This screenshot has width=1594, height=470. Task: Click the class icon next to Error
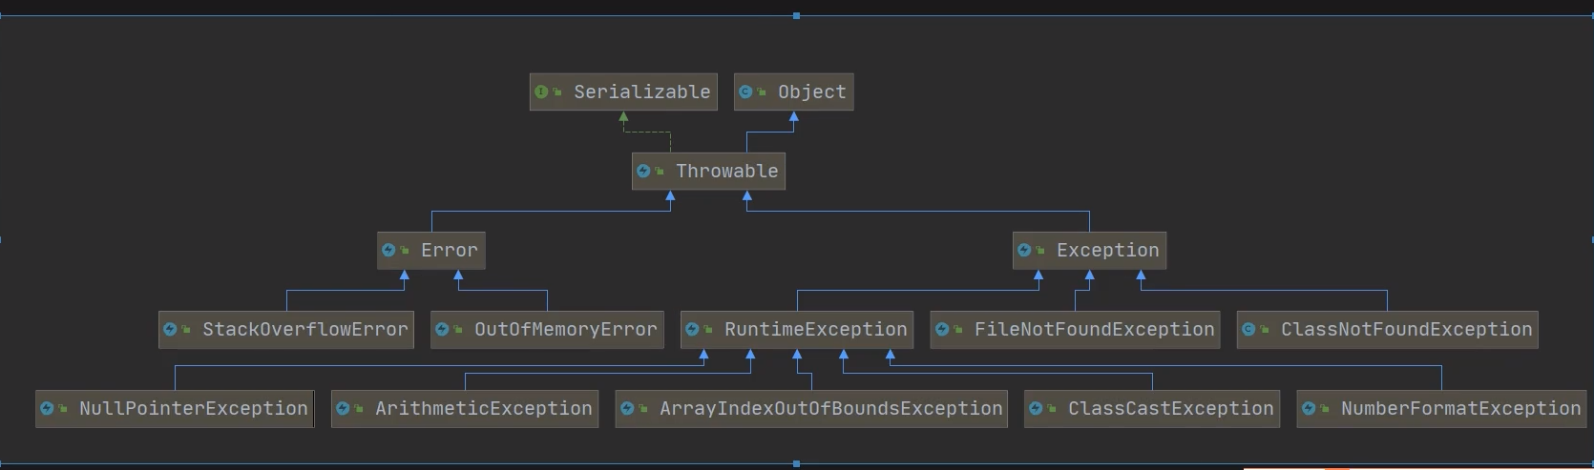click(x=388, y=251)
